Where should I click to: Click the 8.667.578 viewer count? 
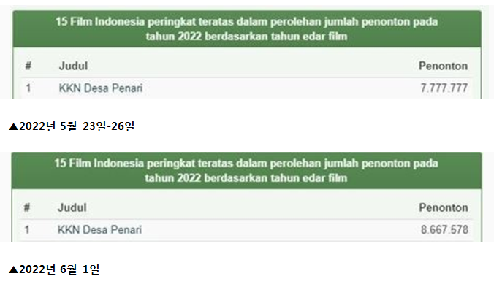pyautogui.click(x=444, y=230)
